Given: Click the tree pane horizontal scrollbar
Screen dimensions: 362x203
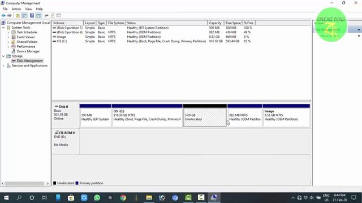Looking at the screenshot, I should pos(24,183).
